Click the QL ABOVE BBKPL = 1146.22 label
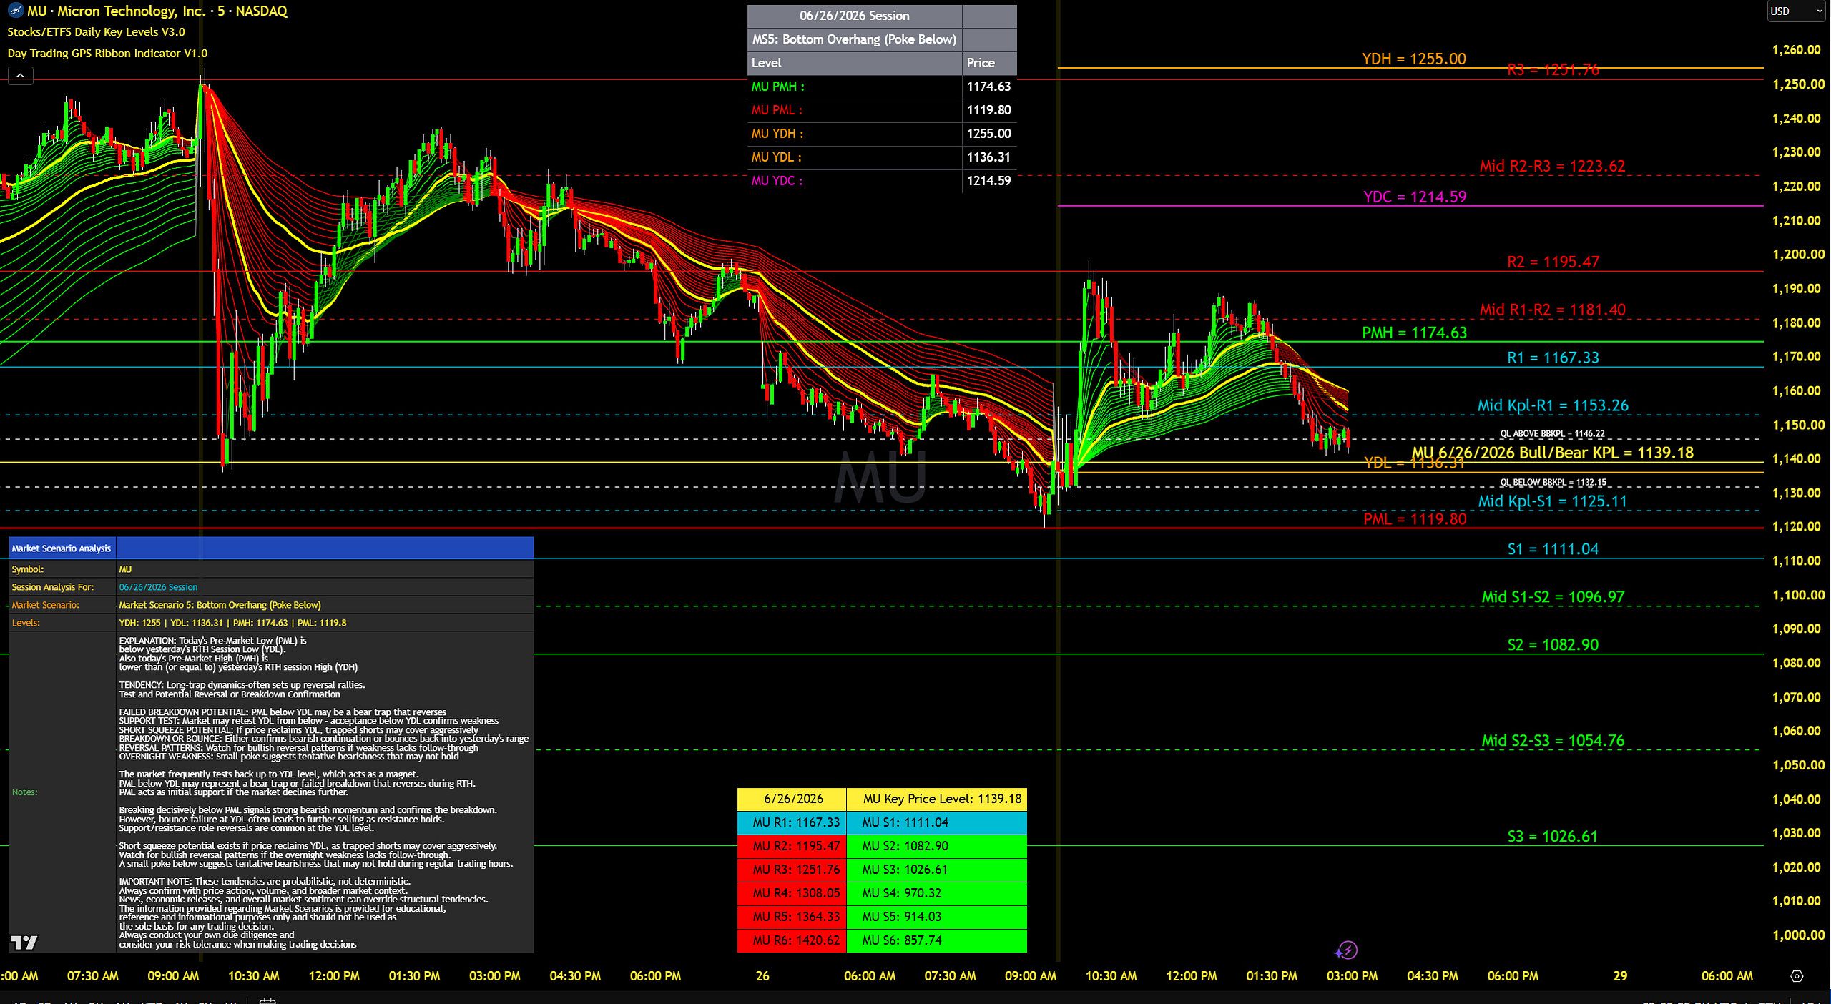The height and width of the screenshot is (1004, 1831). [x=1552, y=433]
